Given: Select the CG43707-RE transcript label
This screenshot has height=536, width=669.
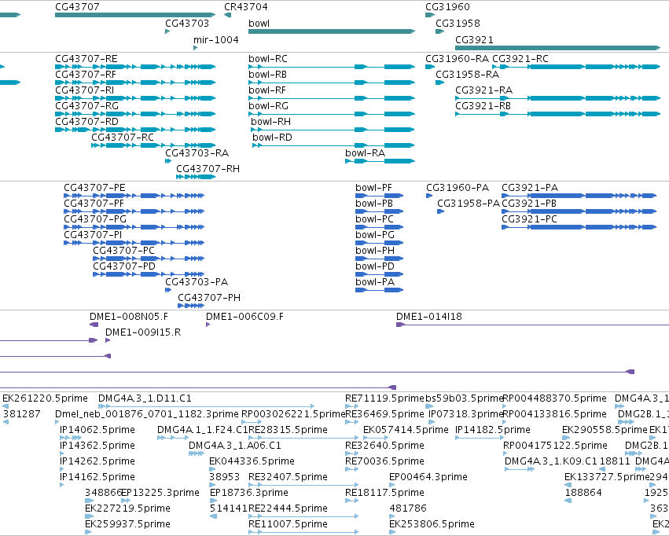Looking at the screenshot, I should coord(86,59).
